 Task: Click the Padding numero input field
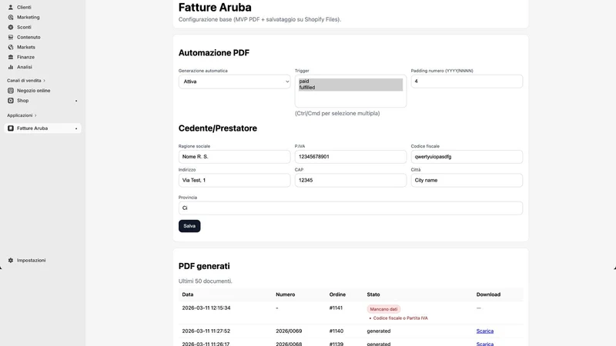pyautogui.click(x=467, y=82)
